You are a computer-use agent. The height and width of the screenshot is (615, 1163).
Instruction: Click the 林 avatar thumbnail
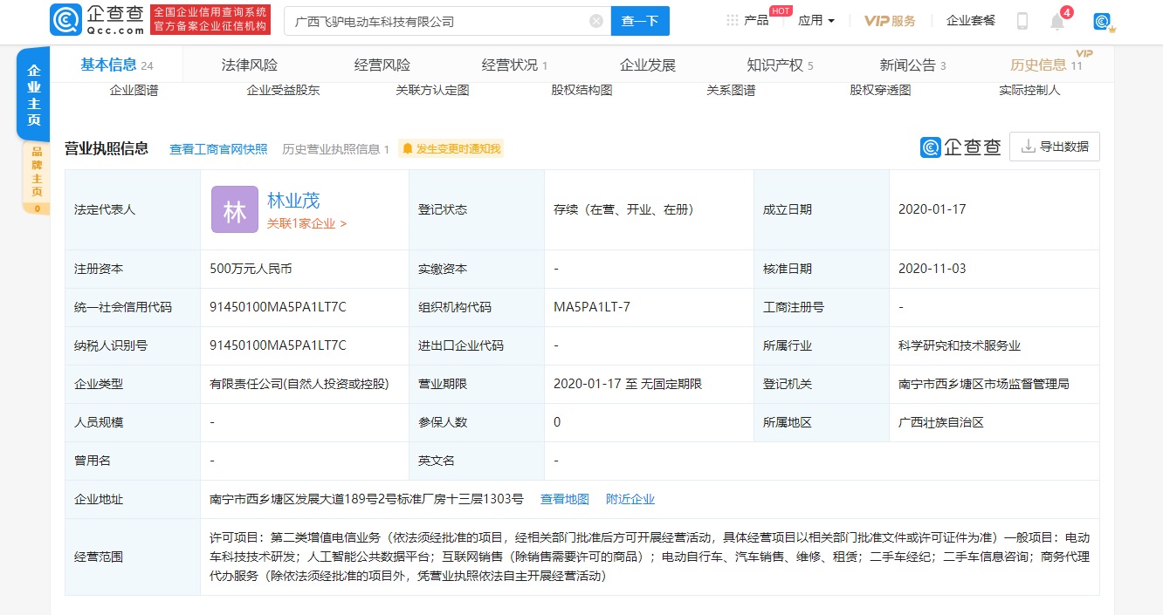tap(235, 209)
